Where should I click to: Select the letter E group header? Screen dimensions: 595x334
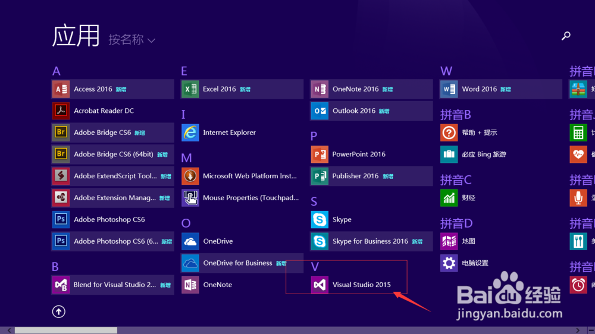point(184,71)
